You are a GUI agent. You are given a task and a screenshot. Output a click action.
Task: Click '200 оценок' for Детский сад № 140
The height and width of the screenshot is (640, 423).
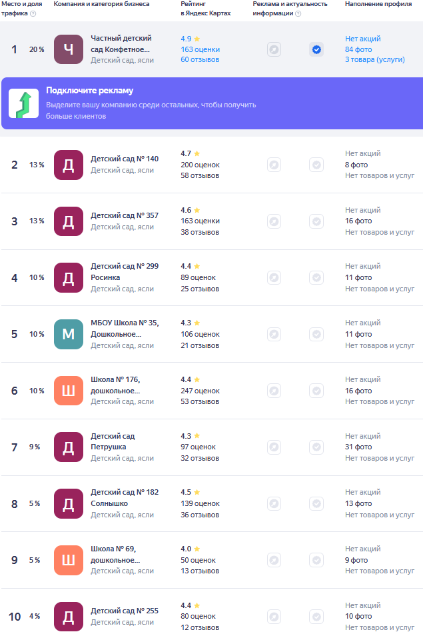coord(201,165)
